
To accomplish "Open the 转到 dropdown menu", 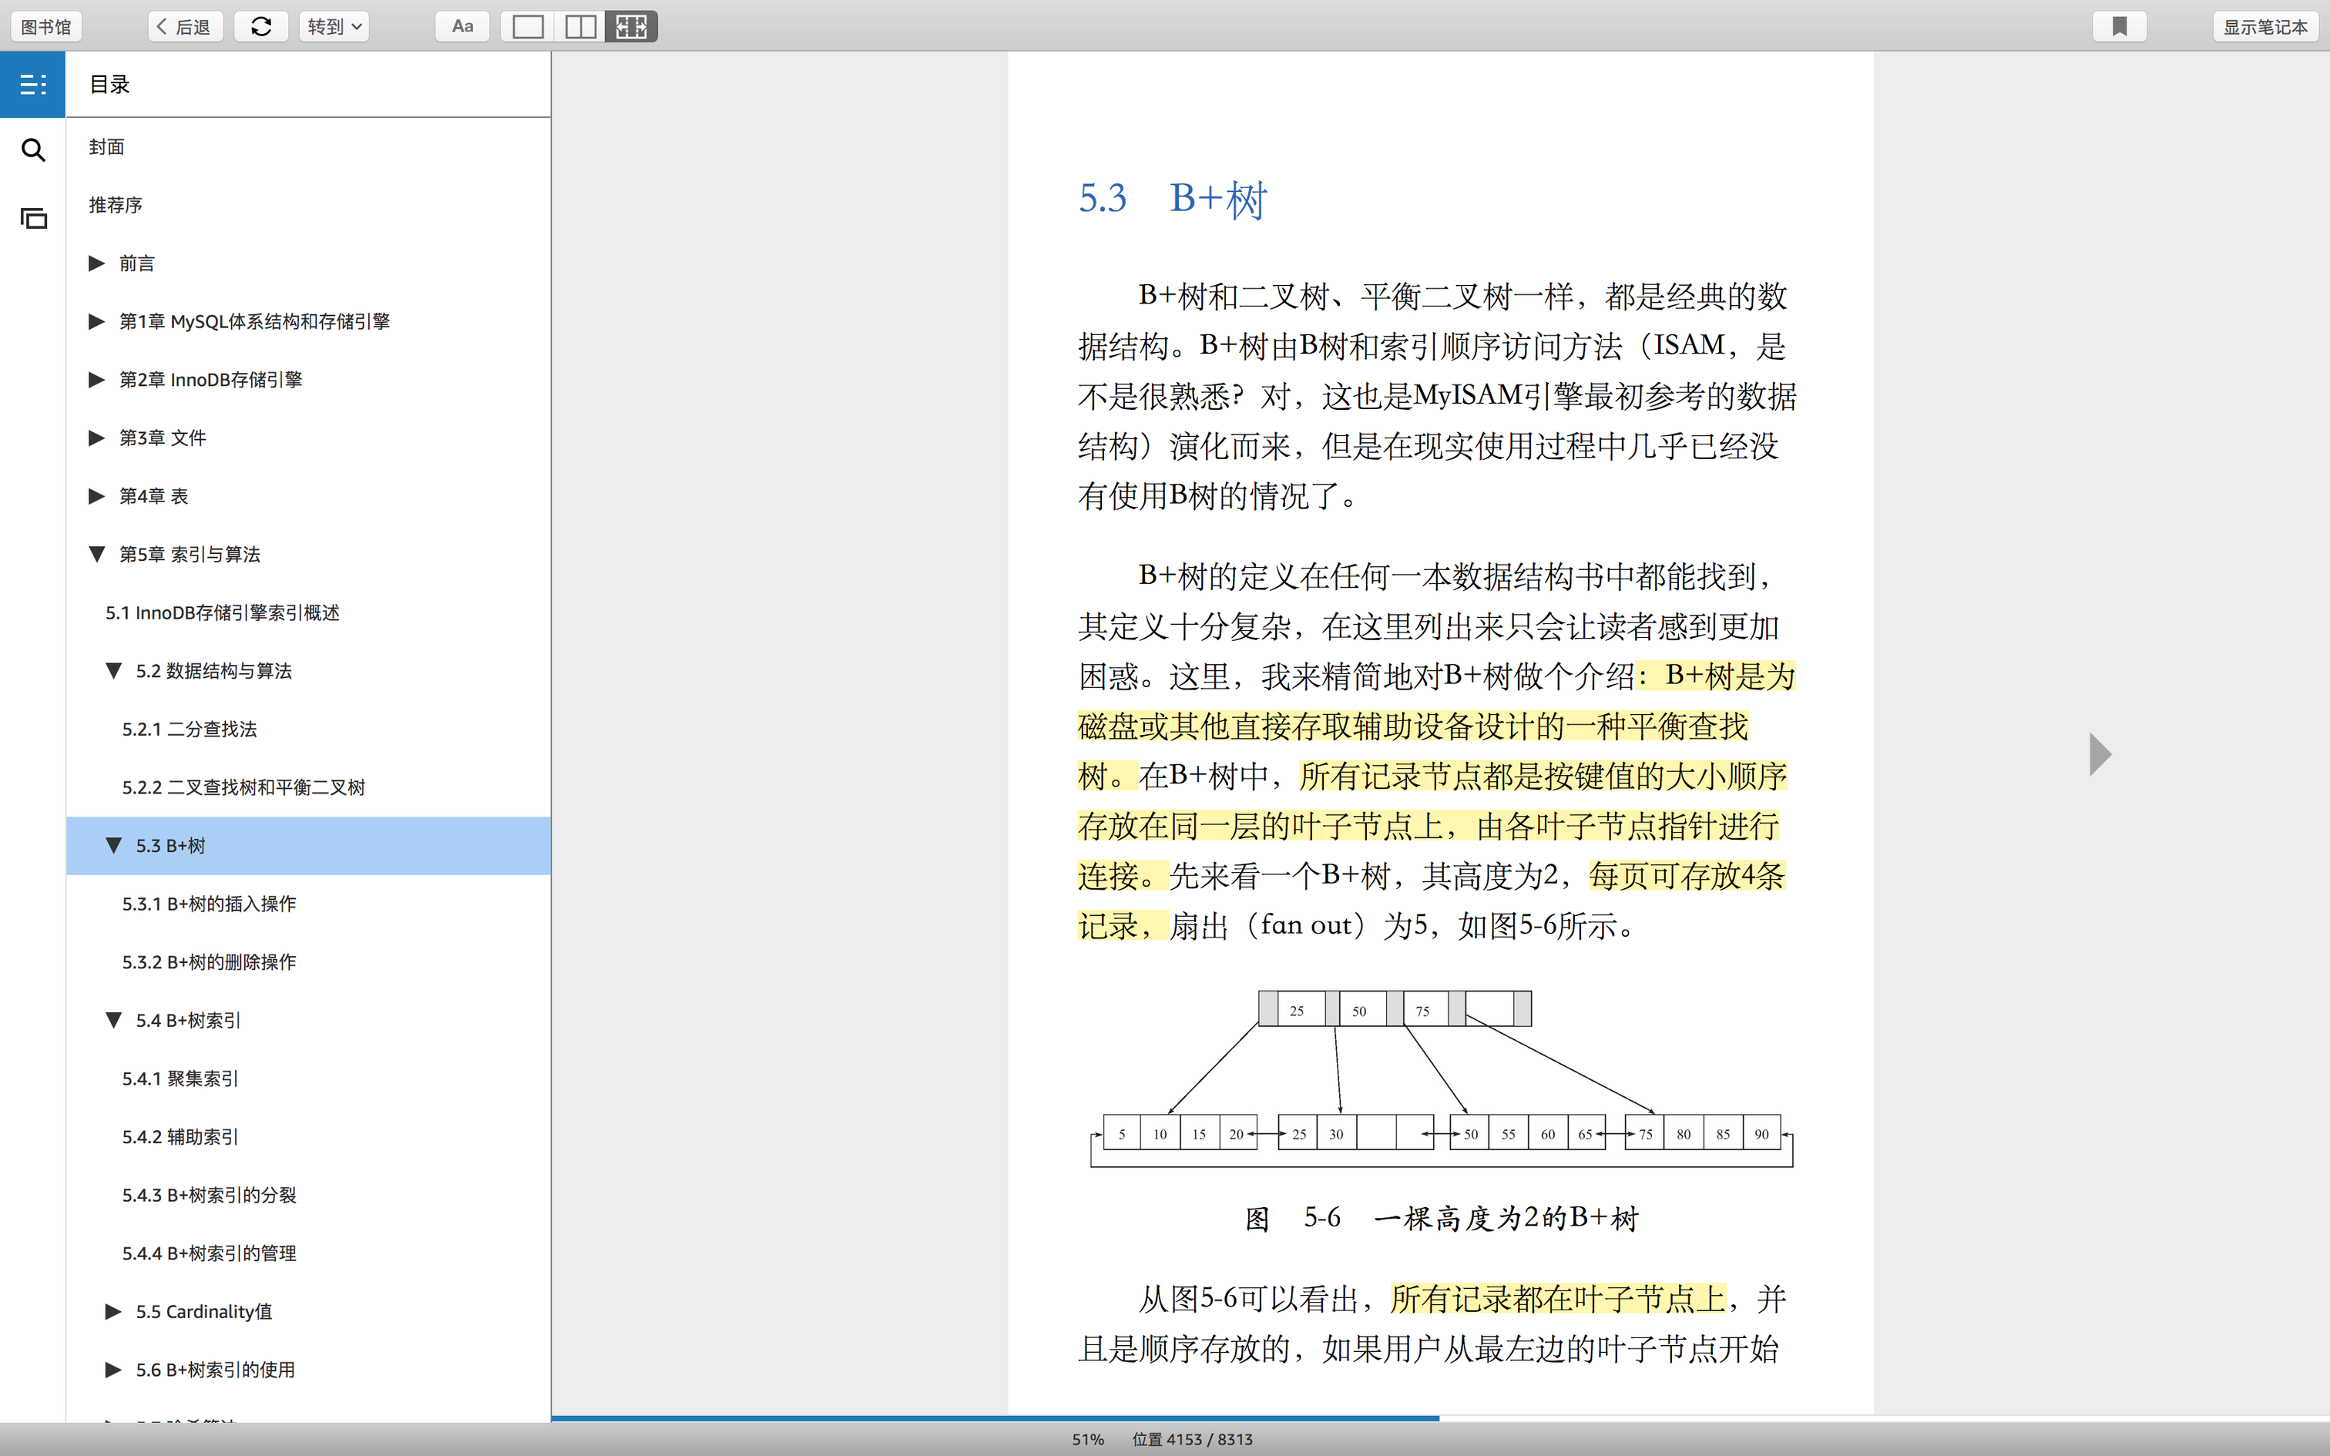I will 334,26.
